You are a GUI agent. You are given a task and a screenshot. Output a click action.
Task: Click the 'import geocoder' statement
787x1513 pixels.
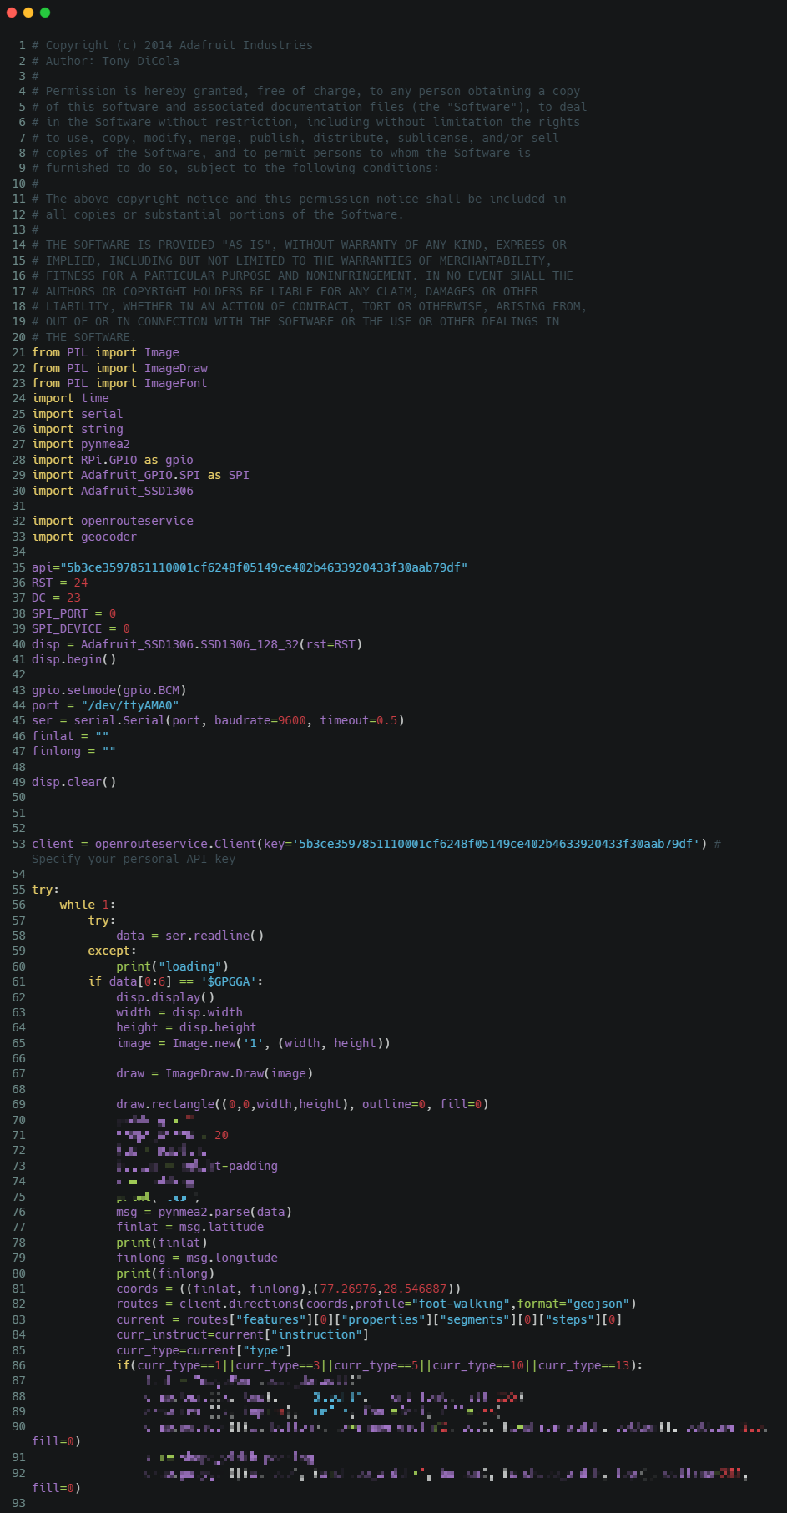point(84,537)
